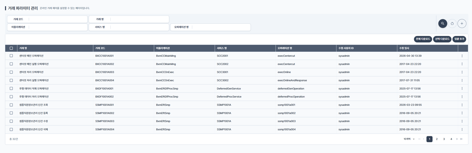
Task: Open row menu for BXCC1001A004
Action: 462,81
